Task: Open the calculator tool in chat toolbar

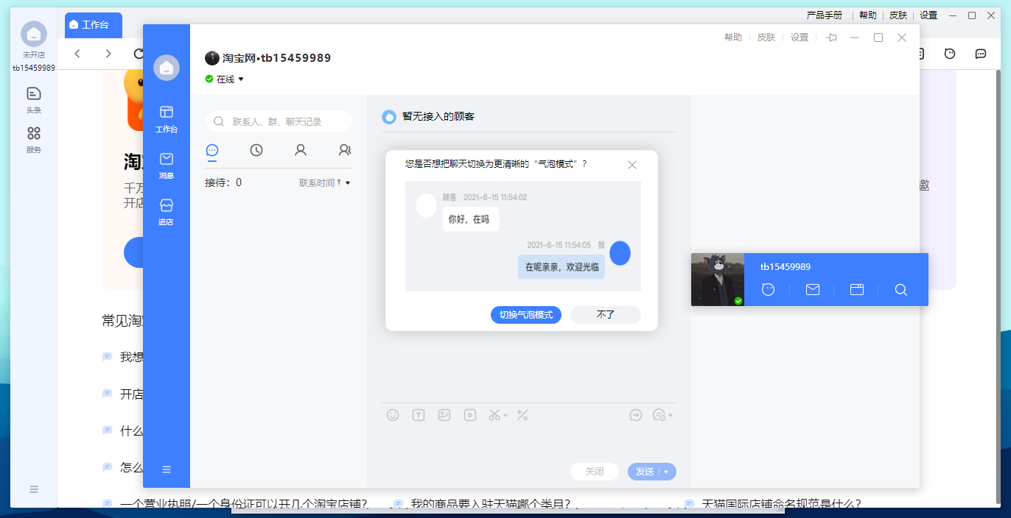Action: point(522,415)
